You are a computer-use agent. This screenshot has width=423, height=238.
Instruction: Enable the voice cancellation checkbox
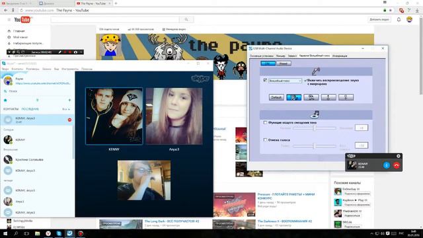265,140
